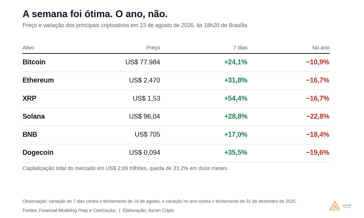
Task: Click XRP weekly change +54,4%
Action: coord(236,98)
